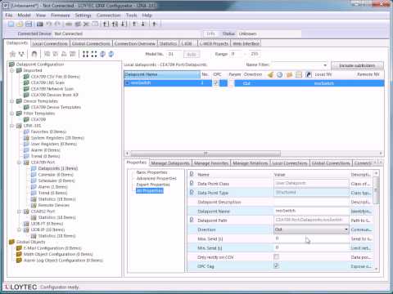
Task: Switch to the Statistics tab
Action: tap(168, 43)
